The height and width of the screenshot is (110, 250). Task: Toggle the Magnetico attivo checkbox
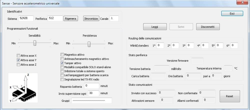click(62, 54)
